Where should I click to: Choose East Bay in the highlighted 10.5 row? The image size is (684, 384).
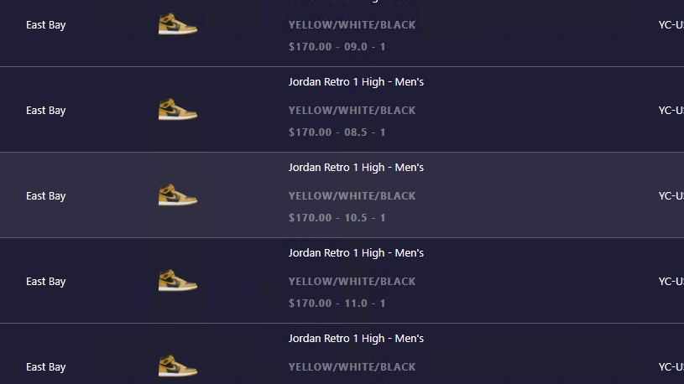click(x=46, y=196)
